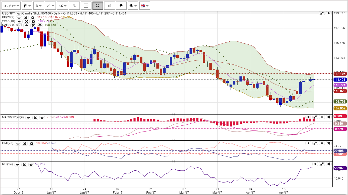Toggle visibility of MACD(12;26;9) indicator

pyautogui.click(x=28, y=118)
